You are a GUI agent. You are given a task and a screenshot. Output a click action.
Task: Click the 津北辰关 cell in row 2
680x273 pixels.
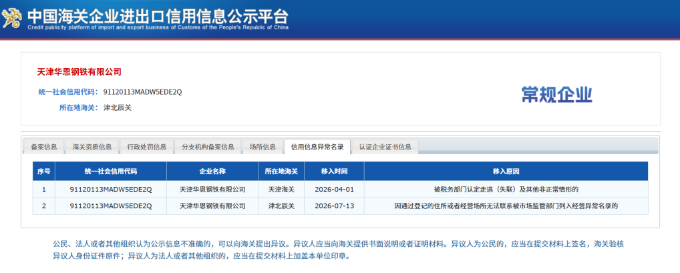pos(281,206)
